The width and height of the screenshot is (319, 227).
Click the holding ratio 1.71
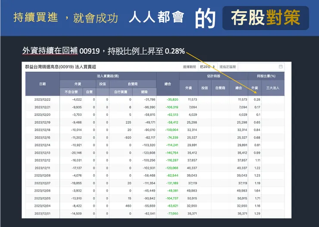pyautogui.click(x=257, y=198)
